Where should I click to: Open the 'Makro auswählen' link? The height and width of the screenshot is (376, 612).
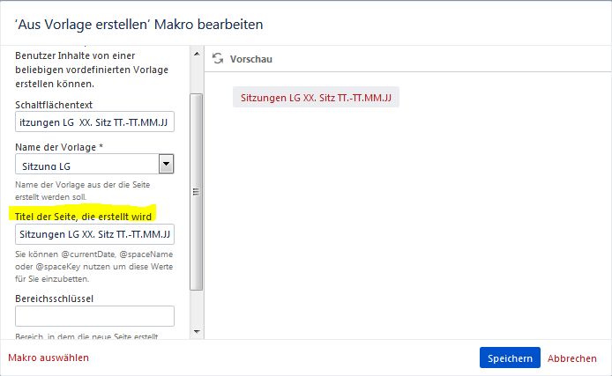(49, 358)
